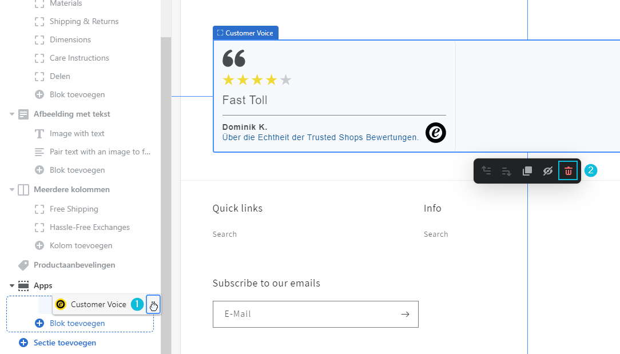Click the block icon next to Hassle-Free Exchanges

[x=39, y=227]
